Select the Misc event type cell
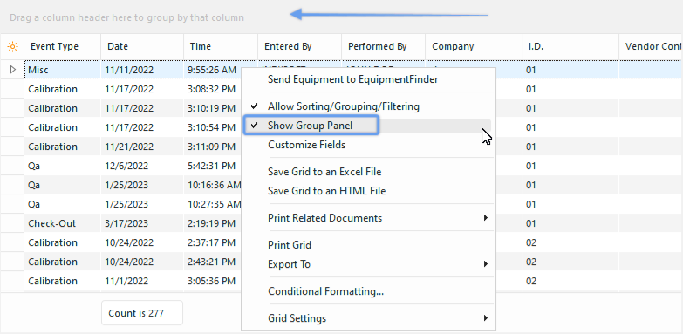The height and width of the screenshot is (334, 683). [63, 69]
